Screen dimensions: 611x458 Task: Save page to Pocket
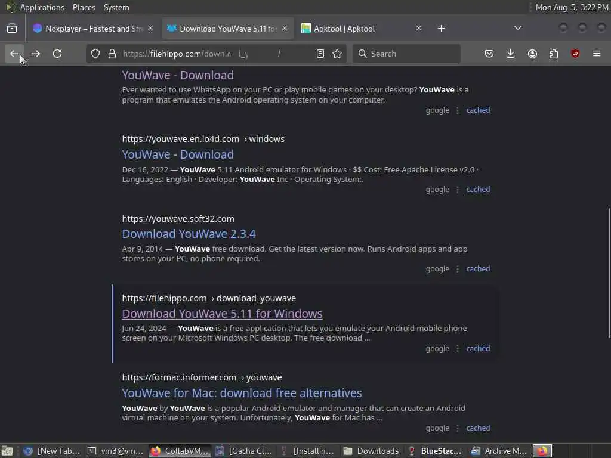point(489,54)
